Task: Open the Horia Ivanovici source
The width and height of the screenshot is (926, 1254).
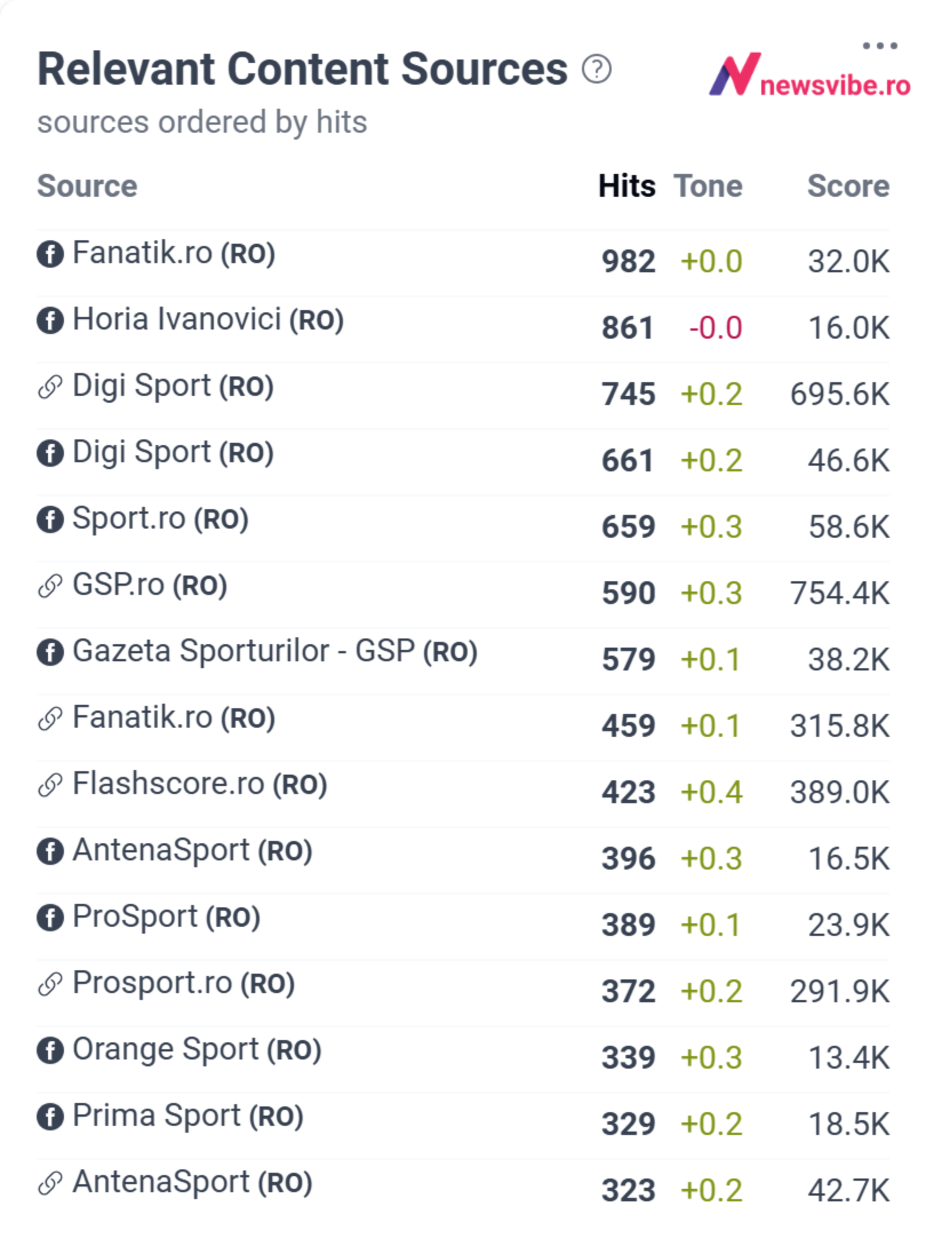Action: pos(208,320)
